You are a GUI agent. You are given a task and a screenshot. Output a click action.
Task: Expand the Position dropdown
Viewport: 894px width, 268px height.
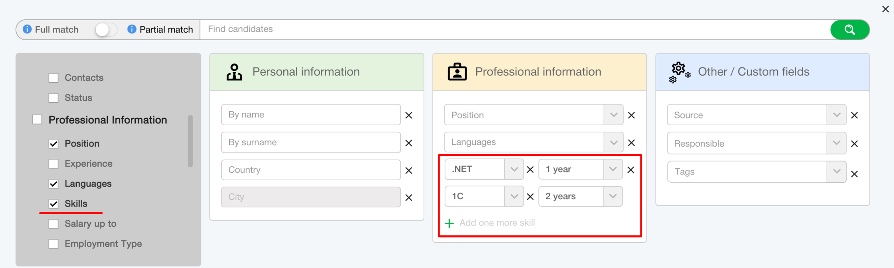tap(613, 115)
